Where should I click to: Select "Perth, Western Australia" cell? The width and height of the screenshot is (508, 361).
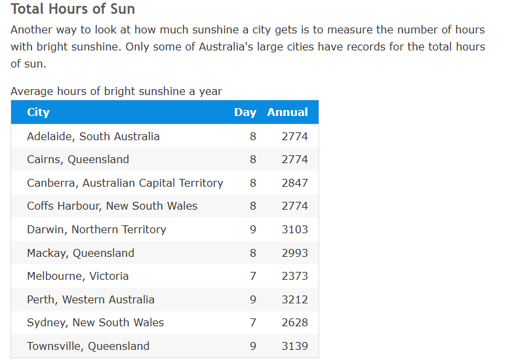coord(90,299)
